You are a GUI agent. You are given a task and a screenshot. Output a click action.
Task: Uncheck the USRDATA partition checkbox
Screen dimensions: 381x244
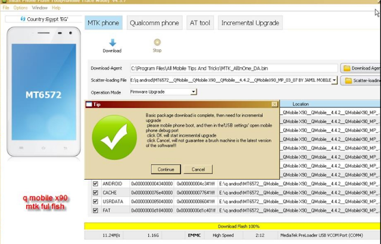pos(95,202)
